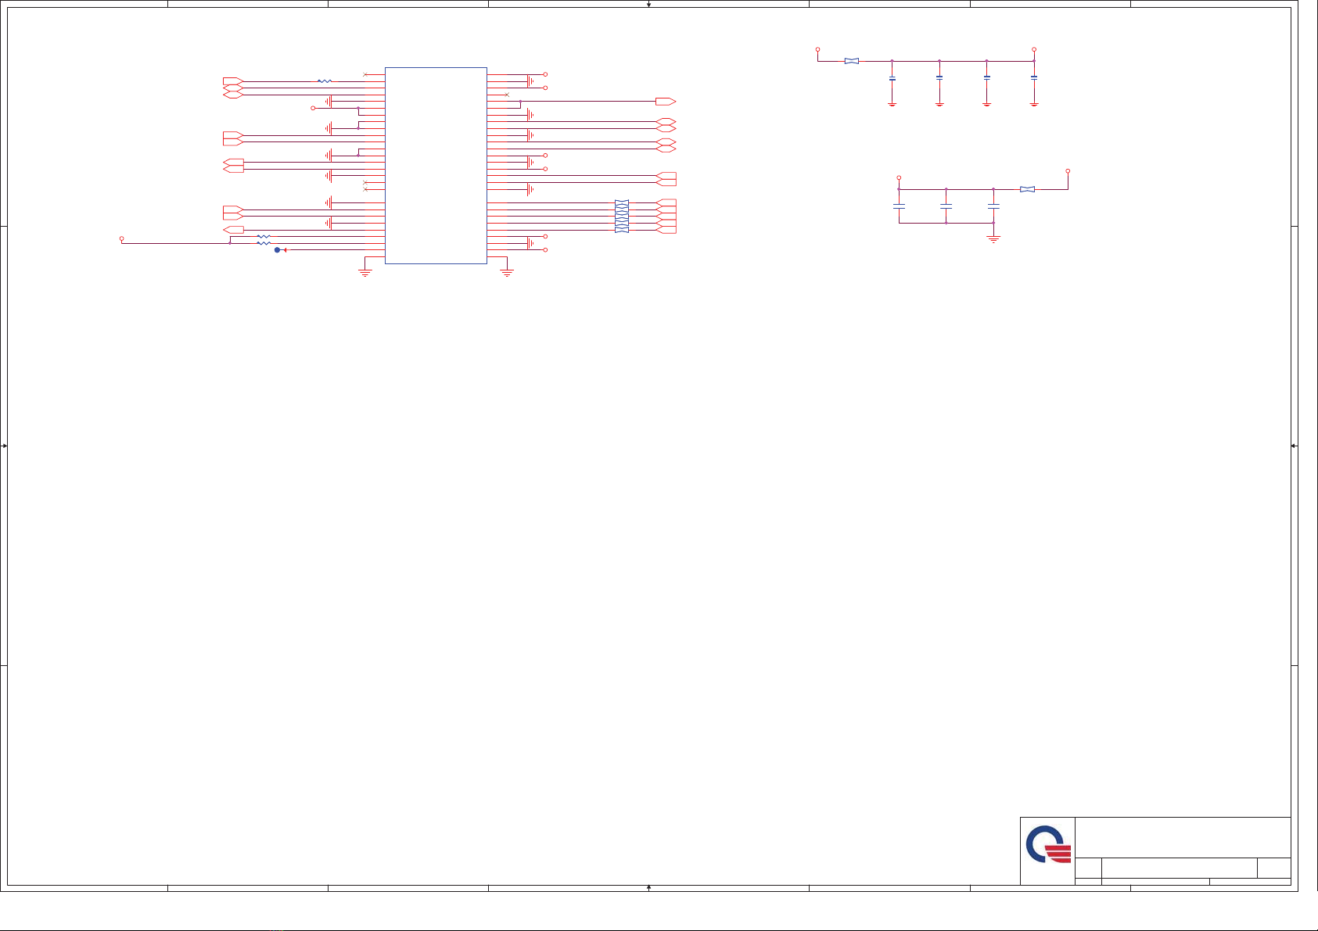
Task: Click shared ground symbol of lower capacitor bank
Action: (993, 239)
